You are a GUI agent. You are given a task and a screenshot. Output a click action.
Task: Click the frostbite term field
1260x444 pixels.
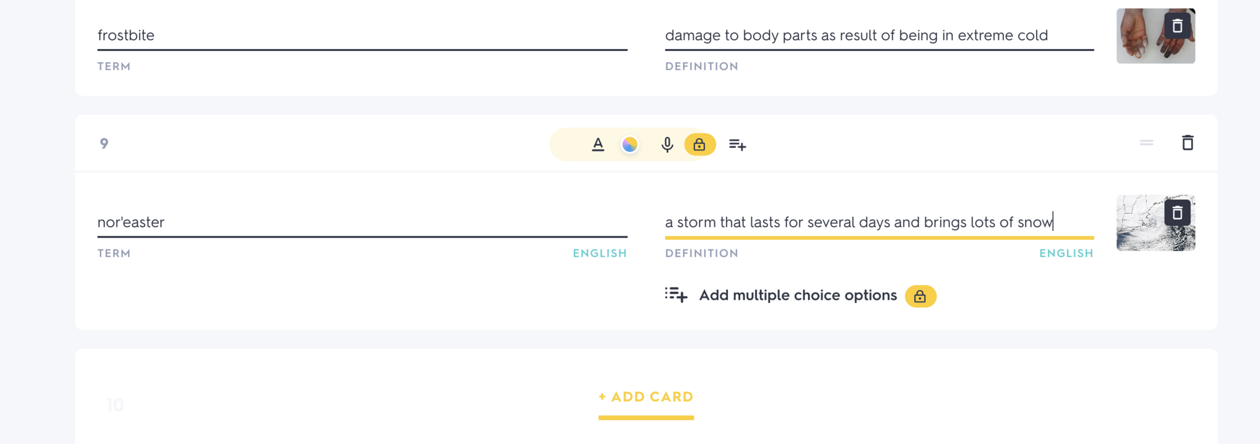[362, 35]
